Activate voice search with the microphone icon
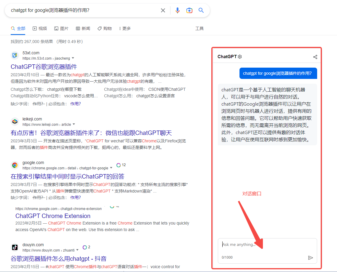 click(x=178, y=10)
